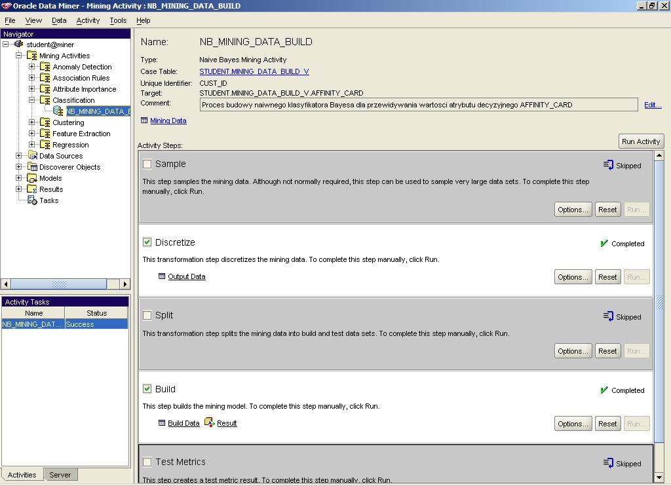Open the View menu

33,20
